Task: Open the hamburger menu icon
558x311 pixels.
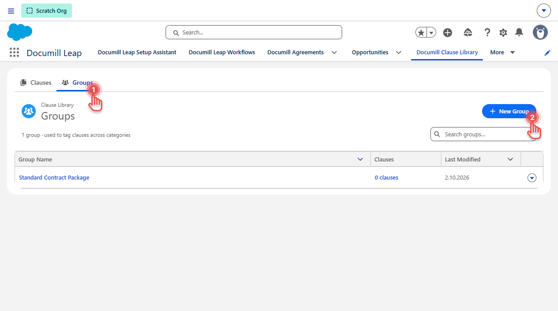Action: [x=11, y=11]
